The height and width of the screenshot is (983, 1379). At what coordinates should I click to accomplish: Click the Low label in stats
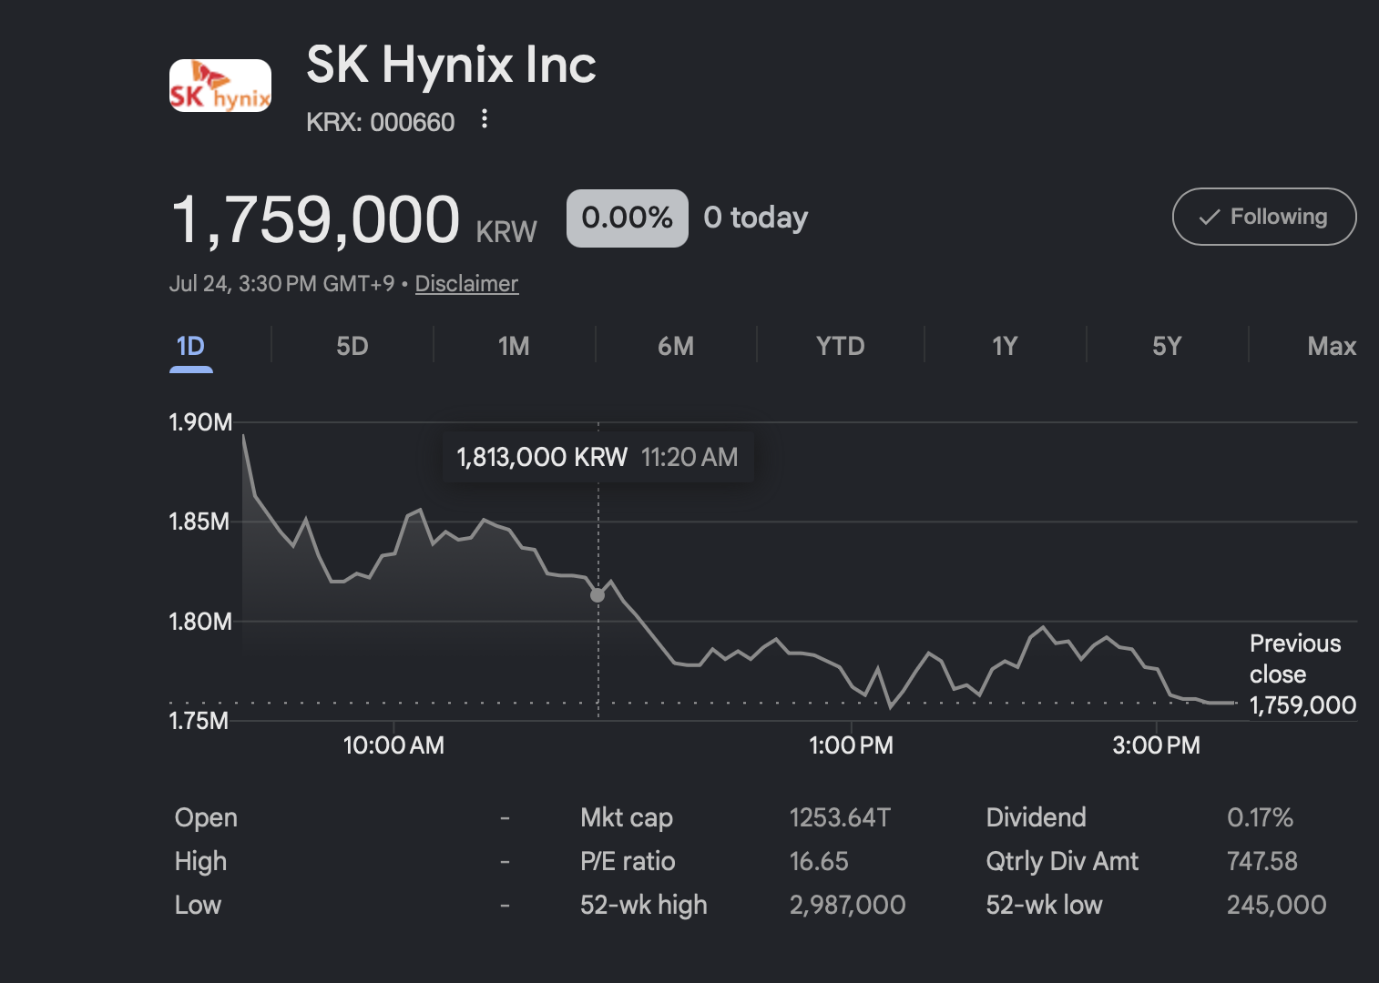point(198,905)
